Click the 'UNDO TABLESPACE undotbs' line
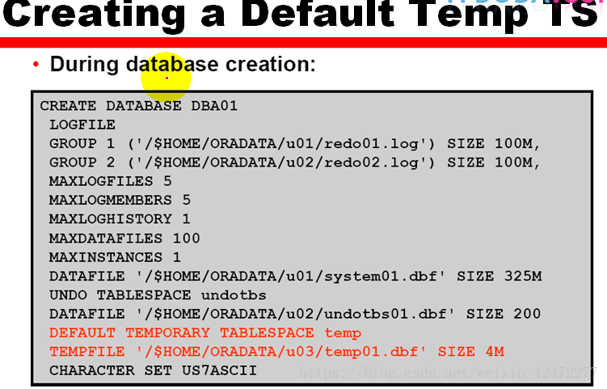This screenshot has width=607, height=389. click(x=158, y=295)
